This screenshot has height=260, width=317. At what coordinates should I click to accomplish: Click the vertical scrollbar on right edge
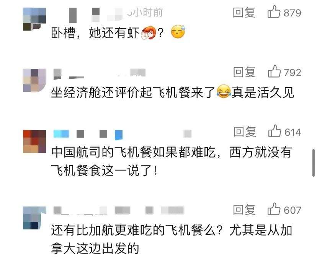(313, 163)
